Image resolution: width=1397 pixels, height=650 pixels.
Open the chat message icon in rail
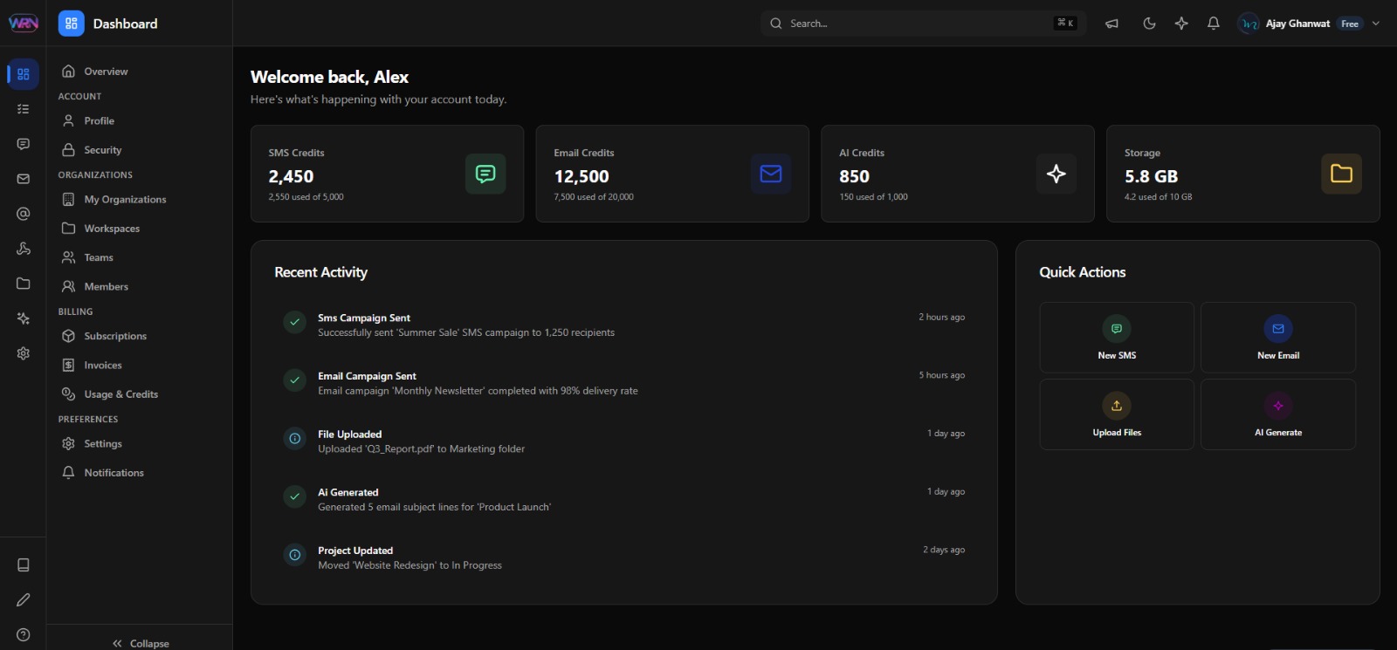click(24, 144)
